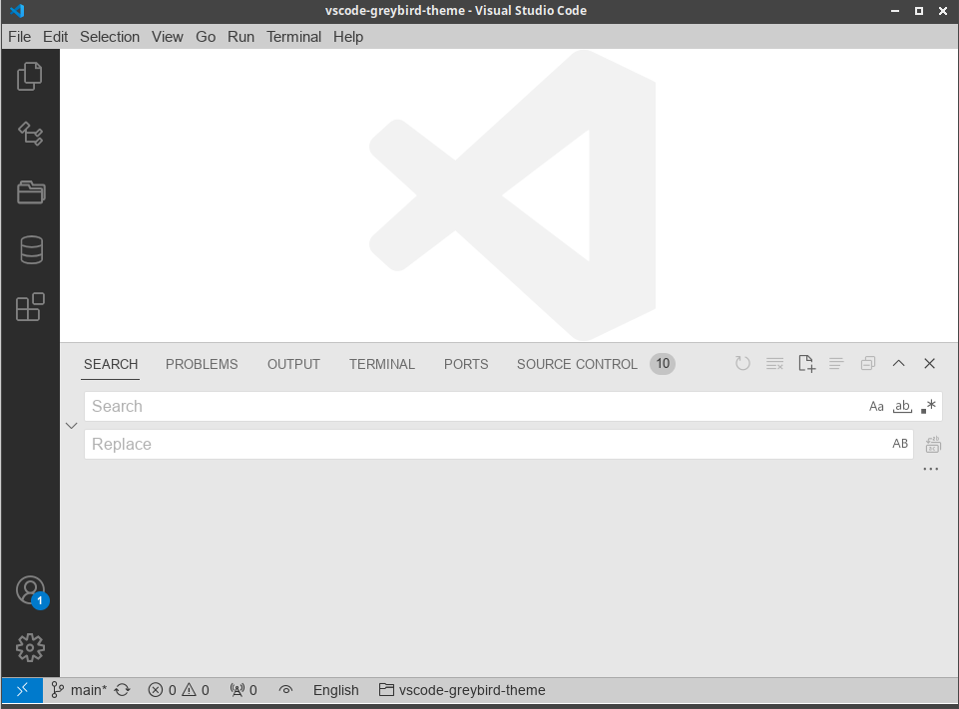Collapse the Replace row using chevron
The width and height of the screenshot is (959, 709).
point(71,426)
